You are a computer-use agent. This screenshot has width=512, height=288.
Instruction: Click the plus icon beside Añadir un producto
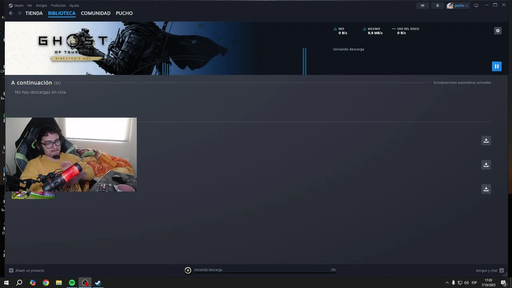tap(11, 271)
